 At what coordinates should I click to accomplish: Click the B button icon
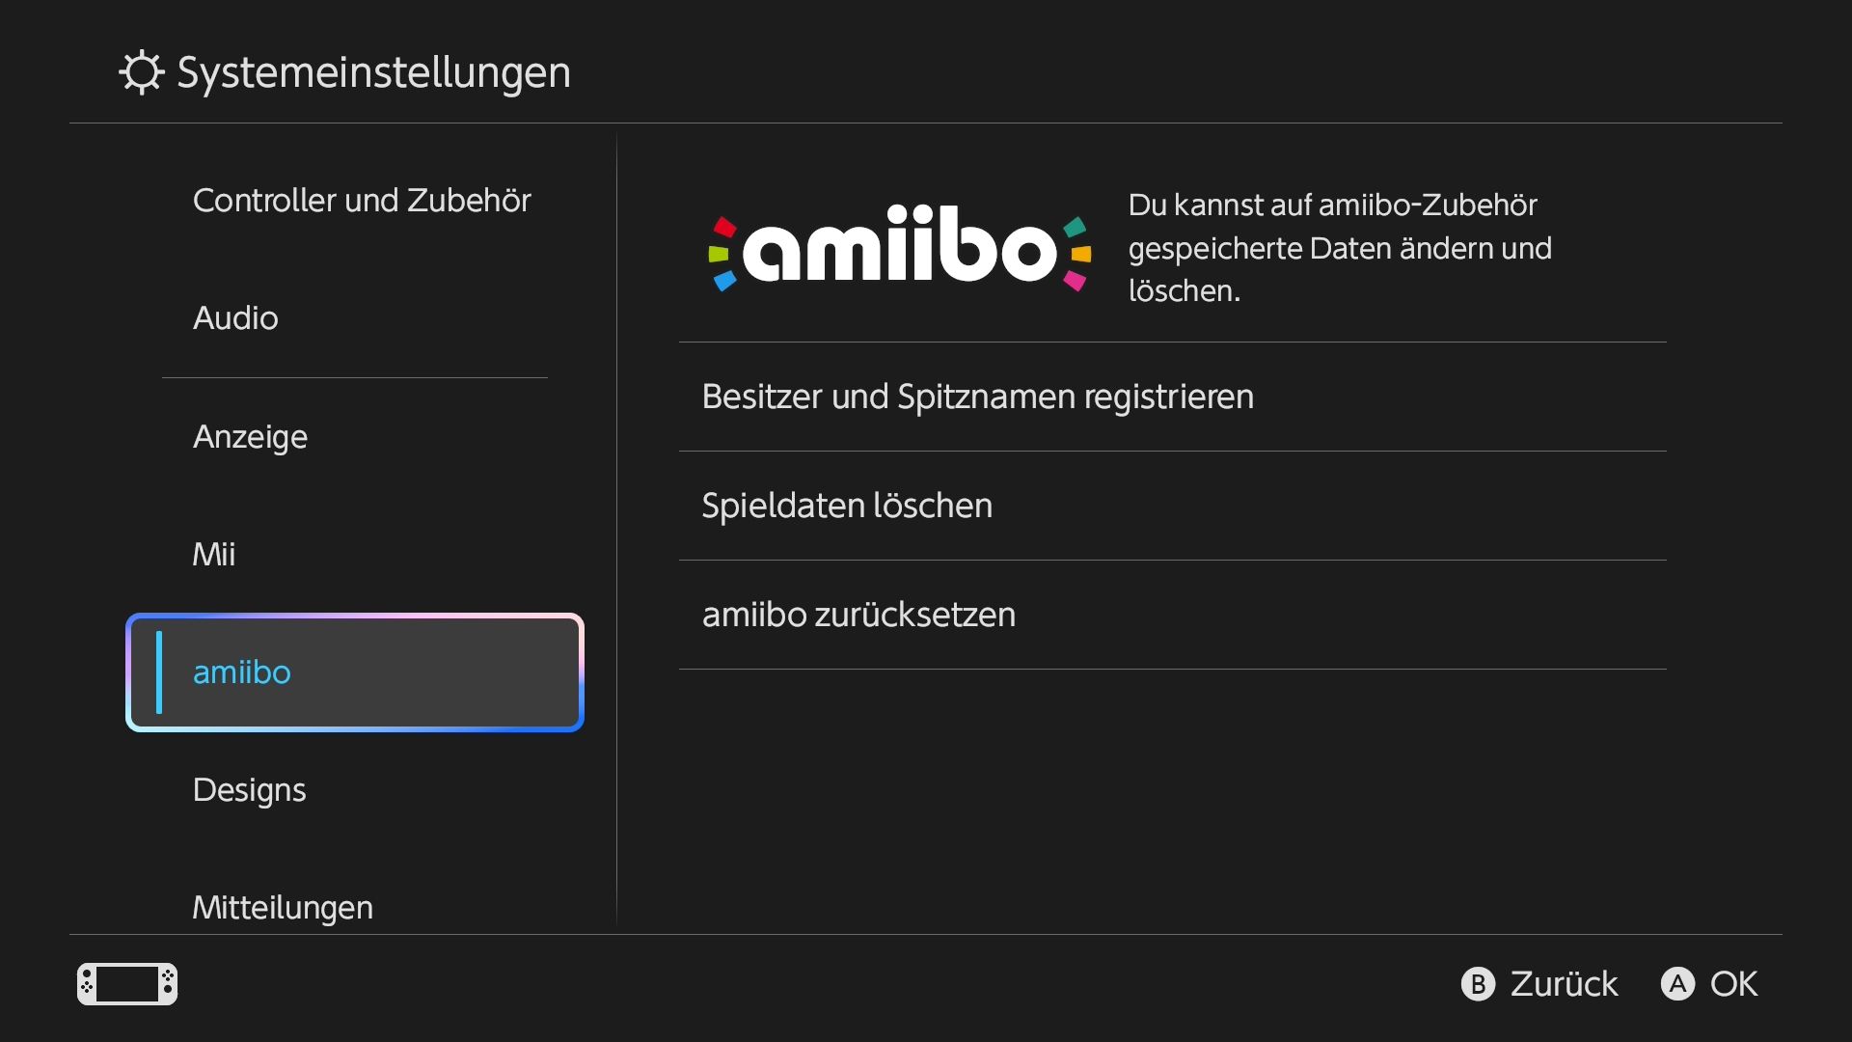pyautogui.click(x=1478, y=984)
